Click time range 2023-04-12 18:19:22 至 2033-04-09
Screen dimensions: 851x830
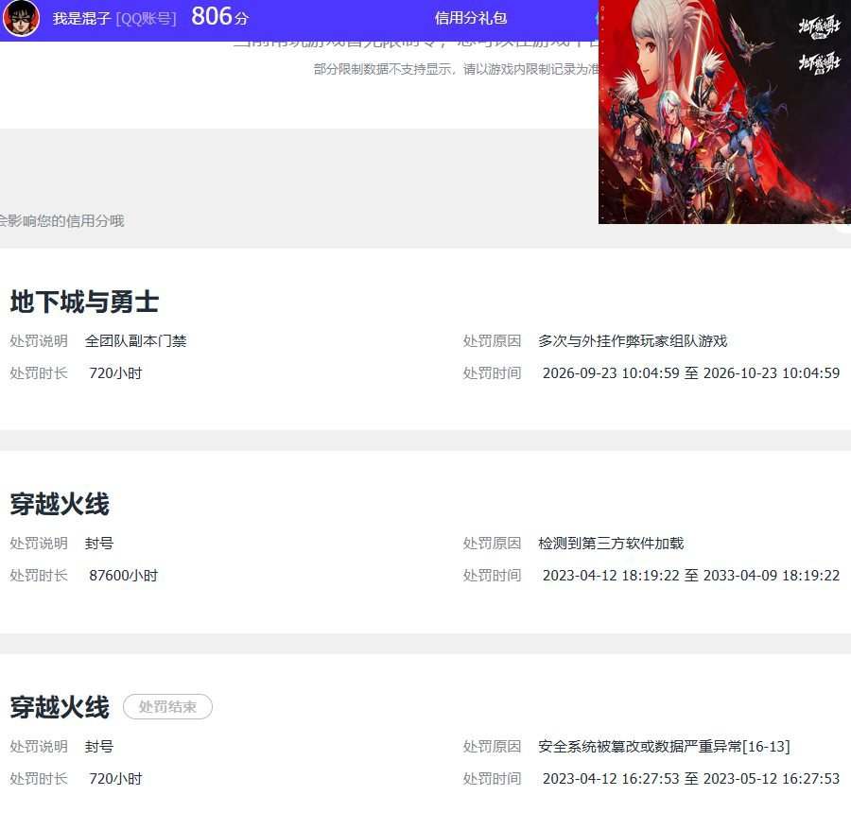coord(691,576)
